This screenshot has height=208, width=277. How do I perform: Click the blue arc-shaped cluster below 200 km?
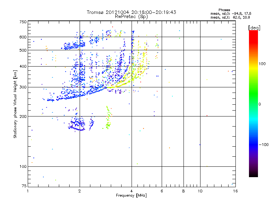[77, 124]
